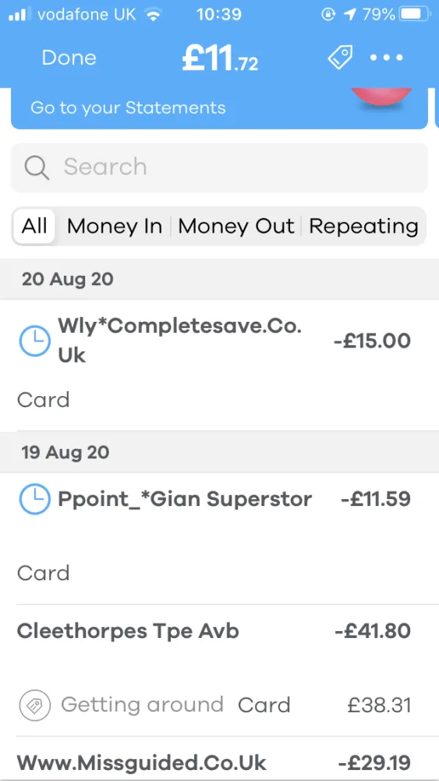Open the Wly*Completesave.Co.Uk transaction
Image resolution: width=439 pixels, height=781 pixels.
(219, 365)
